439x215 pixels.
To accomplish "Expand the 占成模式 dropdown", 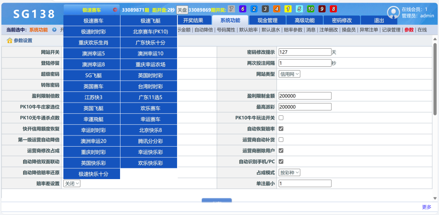I will coord(290,173).
